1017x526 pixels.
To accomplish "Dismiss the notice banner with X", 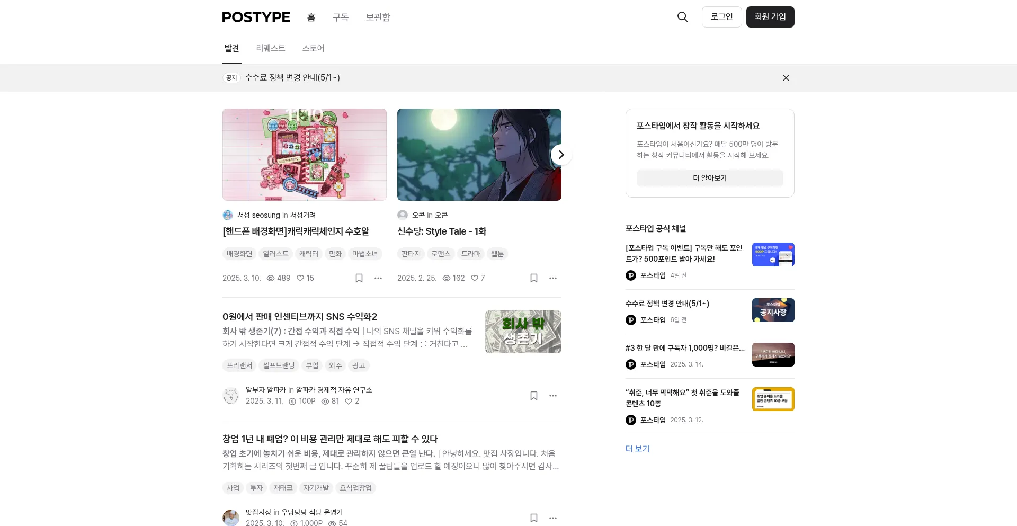I will (786, 78).
